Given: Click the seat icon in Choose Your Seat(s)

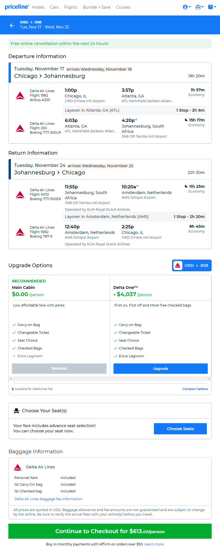Looking at the screenshot, I should (x=16, y=411).
